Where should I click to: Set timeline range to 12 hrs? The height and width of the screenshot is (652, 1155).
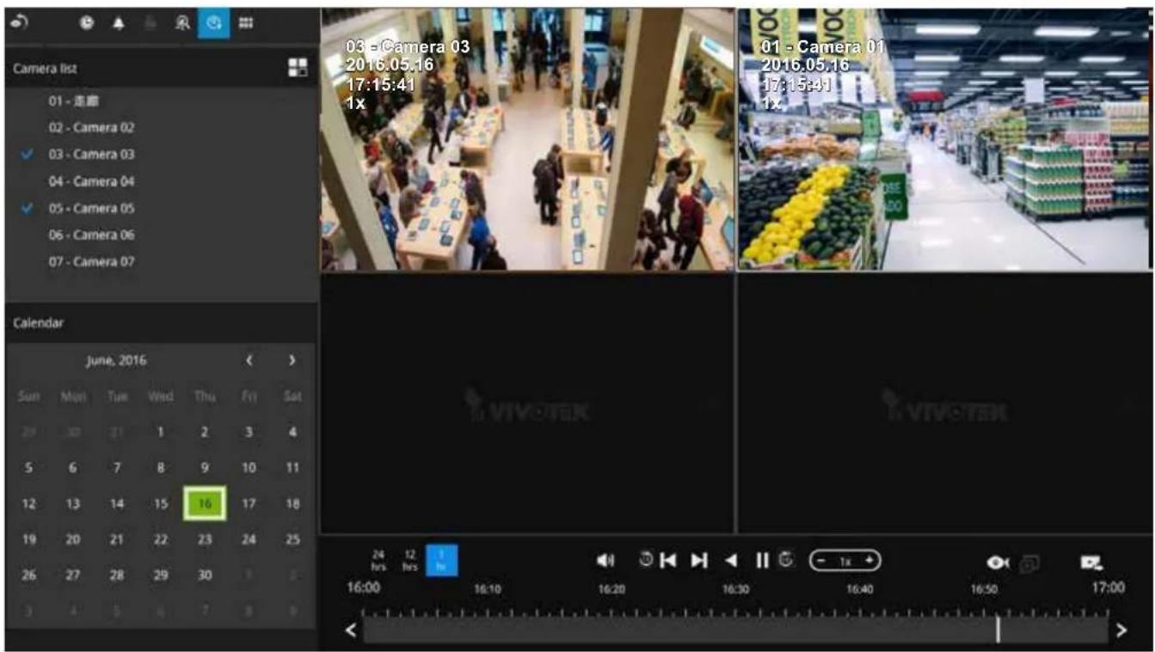[410, 561]
